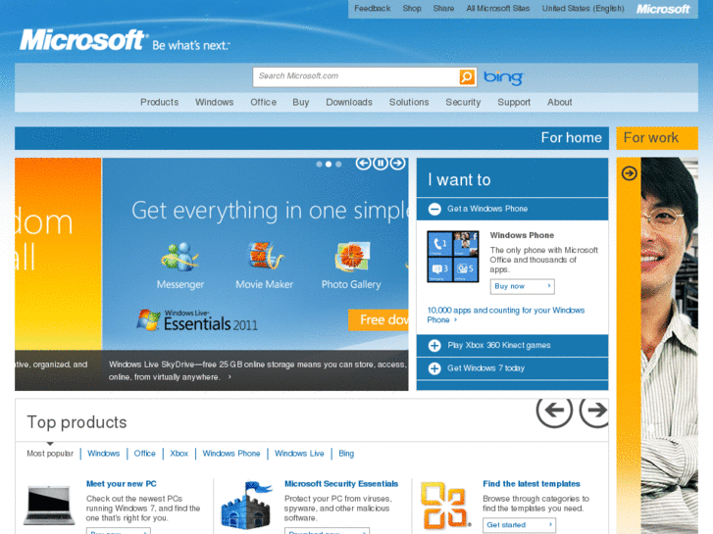The image size is (713, 534).
Task: Open 10,000 apps and counting link
Action: (506, 315)
